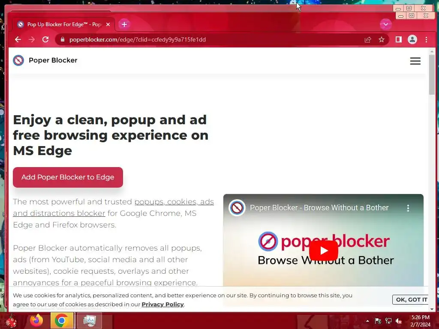This screenshot has height=329, width=439.
Task: Open the popups, cookies, ads and distractions blocker link
Action: 113,207
